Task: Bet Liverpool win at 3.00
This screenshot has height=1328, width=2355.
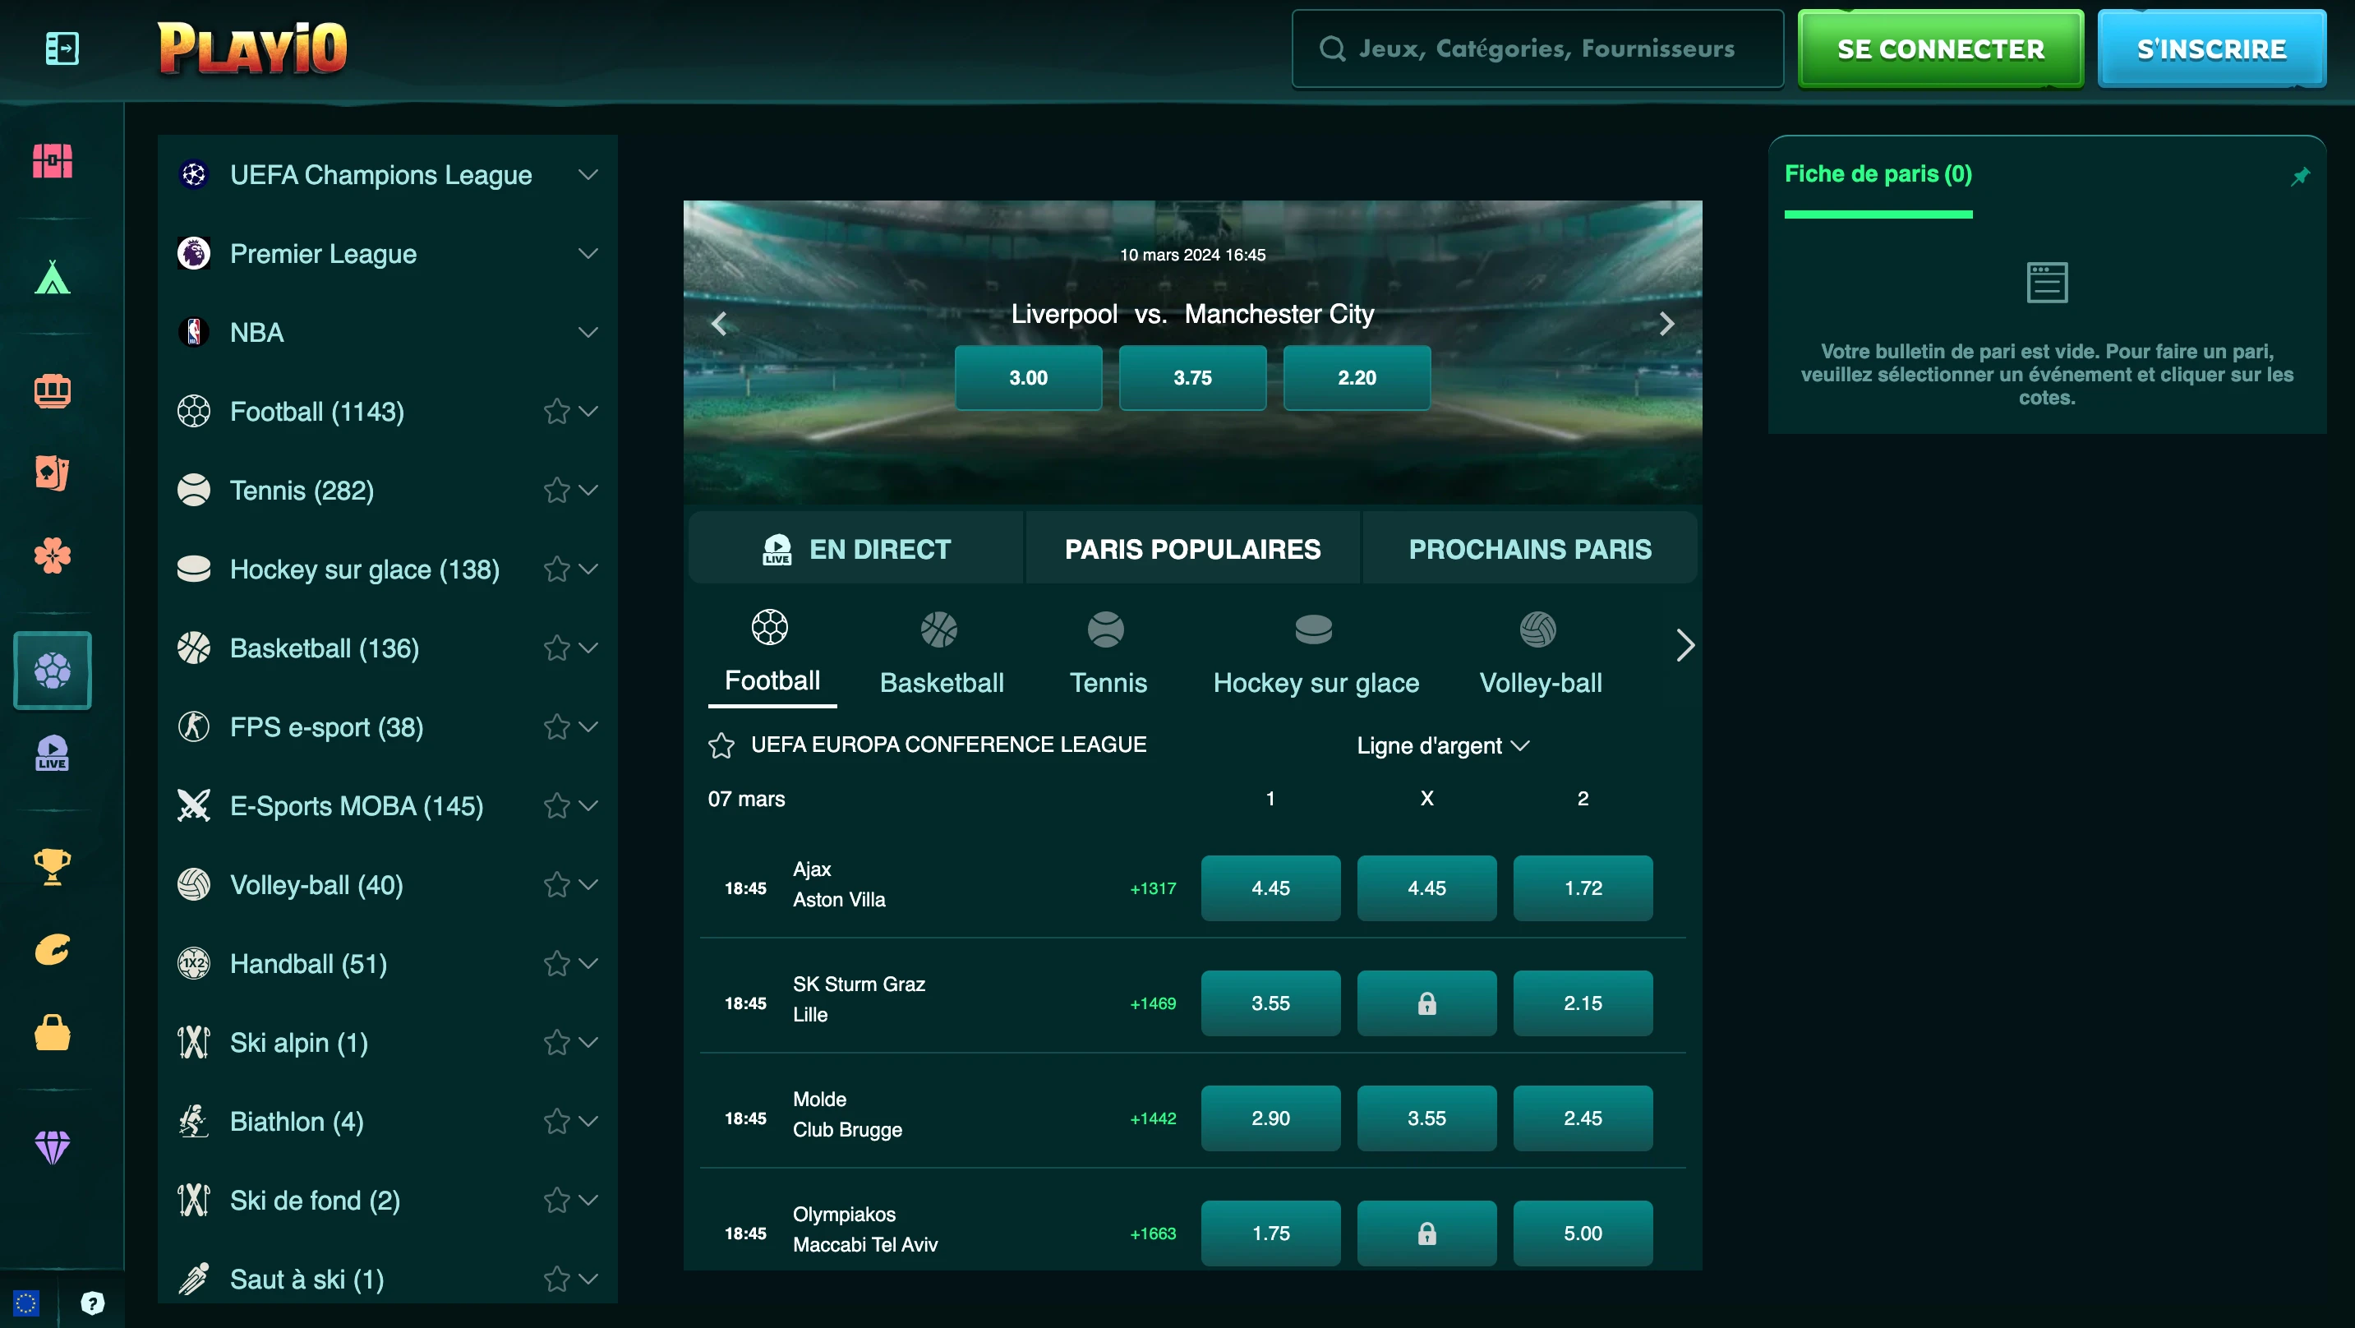Action: (x=1028, y=378)
